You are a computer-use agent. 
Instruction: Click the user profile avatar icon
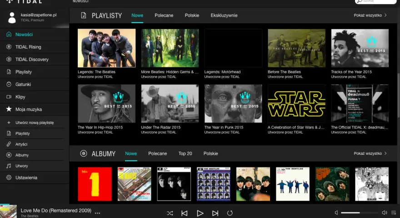pos(12,18)
